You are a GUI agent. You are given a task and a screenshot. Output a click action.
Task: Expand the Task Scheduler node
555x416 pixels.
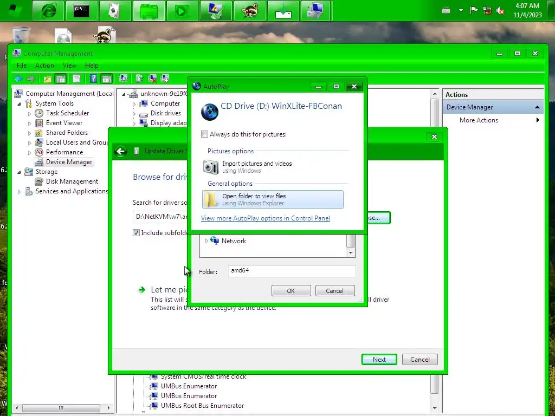pyautogui.click(x=29, y=114)
